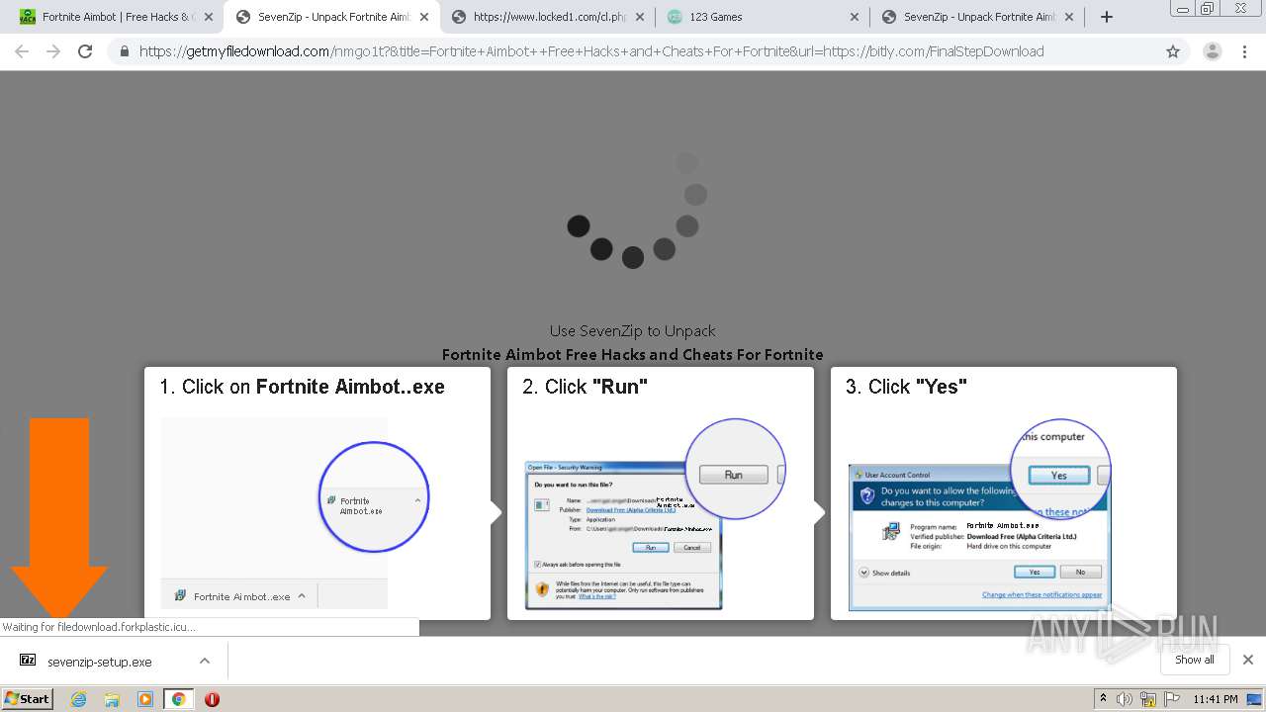1266x712 pixels.
Task: Open the downloaded sevenzip-setup.exe file
Action: pos(100,662)
